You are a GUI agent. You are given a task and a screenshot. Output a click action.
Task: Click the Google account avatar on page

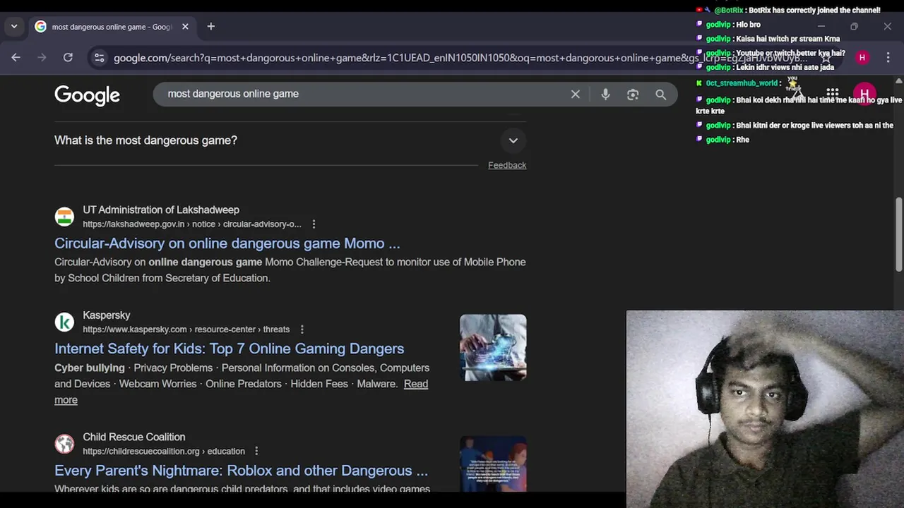(864, 94)
